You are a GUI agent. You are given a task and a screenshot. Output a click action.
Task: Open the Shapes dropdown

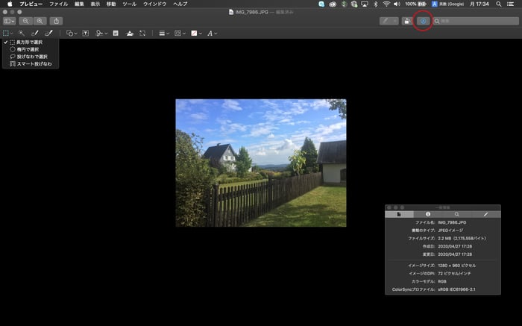(71, 34)
